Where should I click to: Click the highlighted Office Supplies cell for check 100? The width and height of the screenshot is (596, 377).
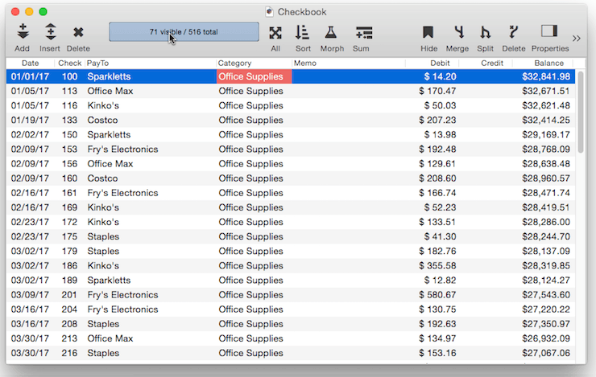point(254,76)
